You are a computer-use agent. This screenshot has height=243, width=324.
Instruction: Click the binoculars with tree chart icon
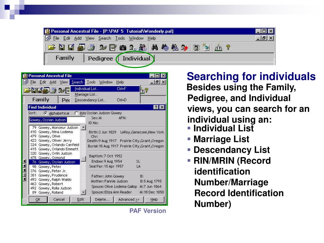click(175, 47)
